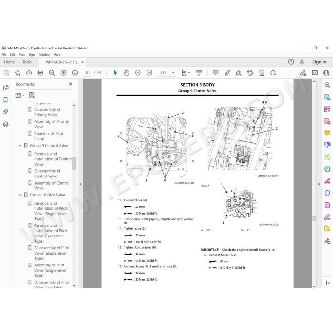Add a comment note

pyautogui.click(x=216, y=73)
